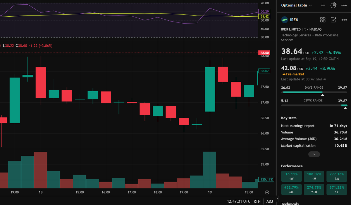Viewport: 351px width, 205px height.
Task: Select the 1W performance tile
Action: pyautogui.click(x=291, y=176)
